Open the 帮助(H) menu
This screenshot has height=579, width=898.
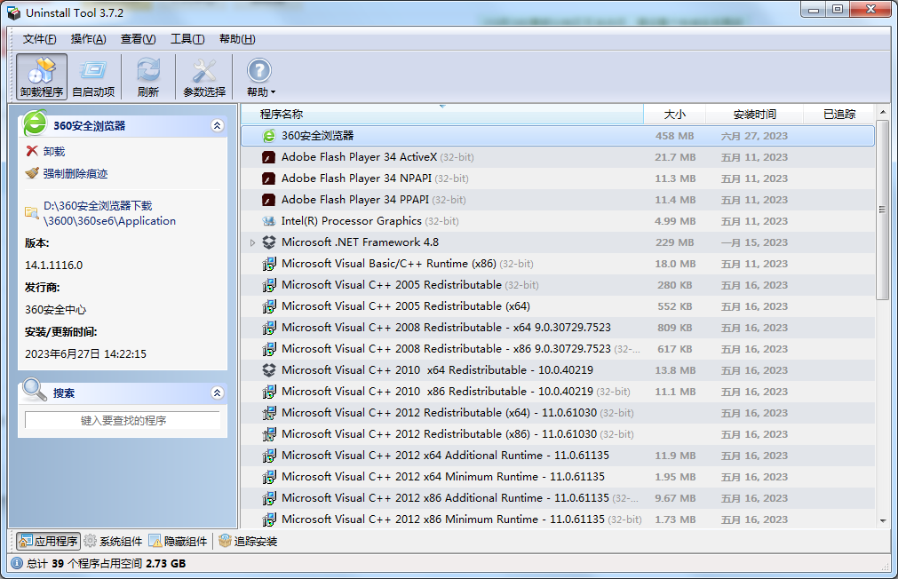pos(237,39)
